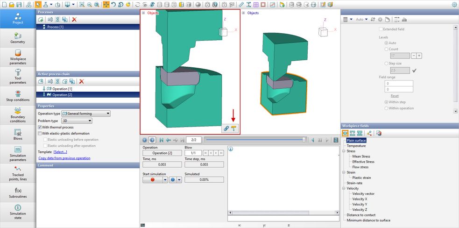Click Copy data from previous operation link
459x228 pixels.
[x=64, y=158]
